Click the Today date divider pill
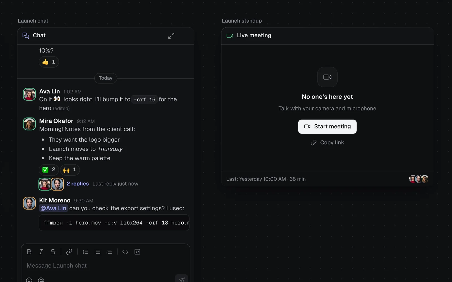This screenshot has width=452, height=282. pos(106,78)
